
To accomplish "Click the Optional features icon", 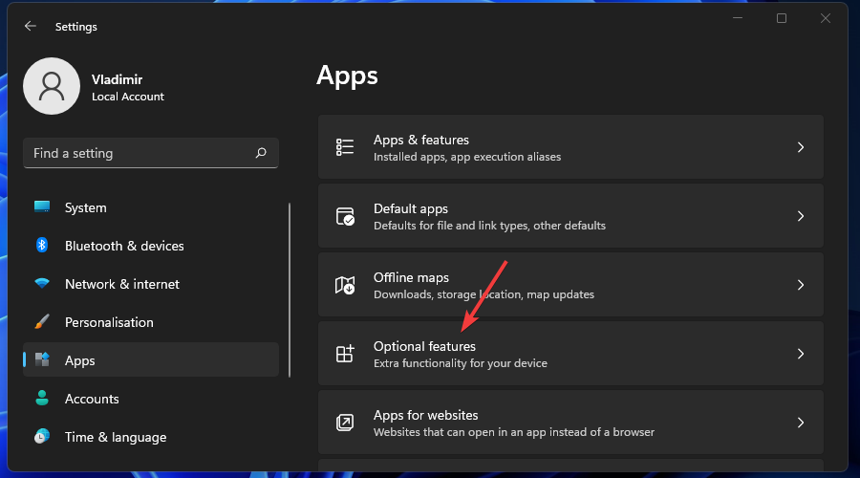I will [x=345, y=354].
